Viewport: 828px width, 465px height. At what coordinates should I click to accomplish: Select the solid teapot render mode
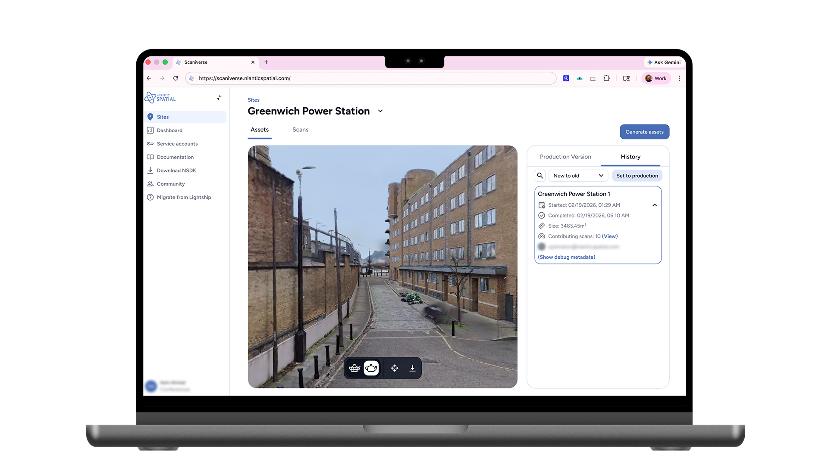point(371,368)
